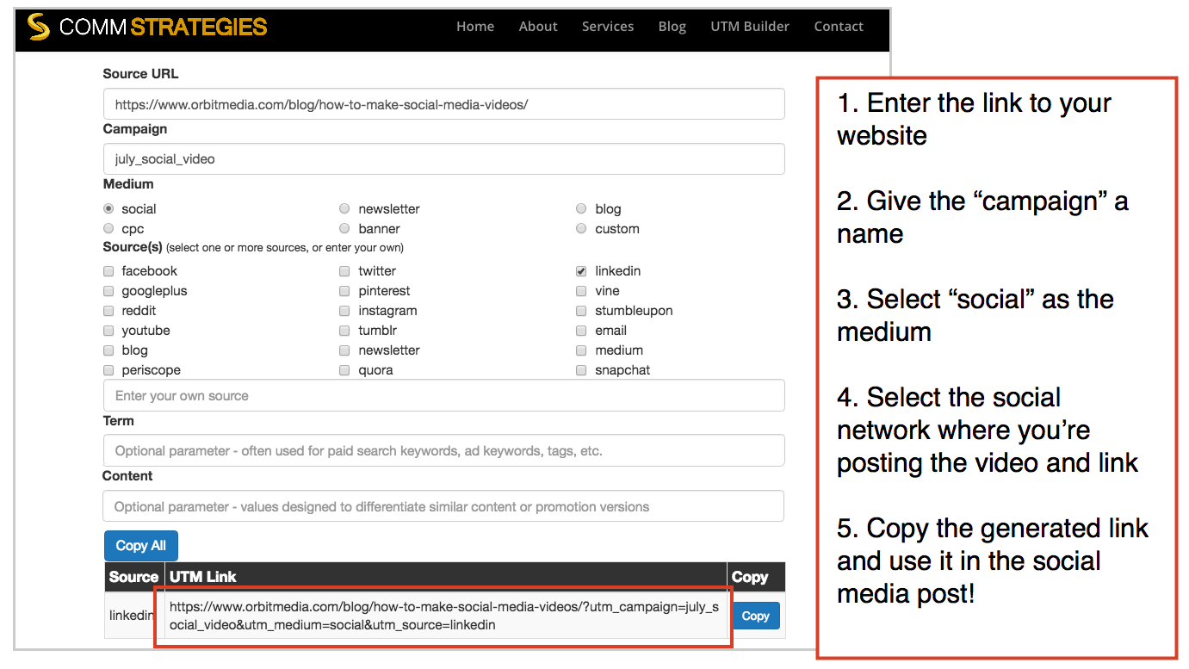Viewport: 1189px width, 669px height.
Task: Click the Comm Strategies logo
Action: click(x=146, y=28)
